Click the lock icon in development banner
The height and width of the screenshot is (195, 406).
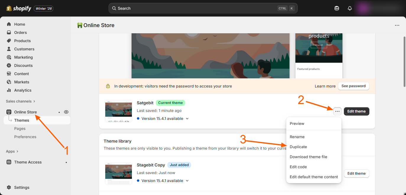tap(108, 86)
